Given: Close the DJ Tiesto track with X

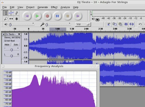Looking at the screenshot, I should pyautogui.click(x=3, y=34).
